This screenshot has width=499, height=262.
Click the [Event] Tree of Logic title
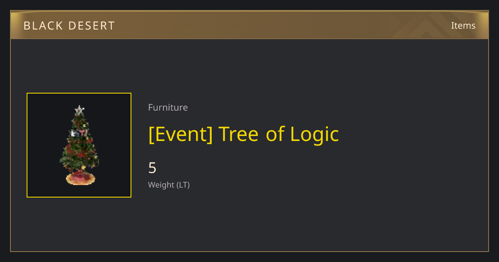pyautogui.click(x=244, y=134)
